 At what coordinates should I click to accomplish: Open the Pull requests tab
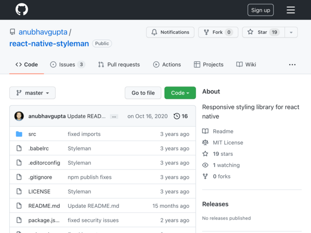(x=119, y=65)
